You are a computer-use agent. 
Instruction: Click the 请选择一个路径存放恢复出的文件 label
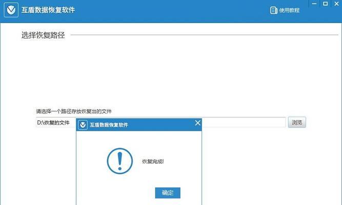point(74,111)
